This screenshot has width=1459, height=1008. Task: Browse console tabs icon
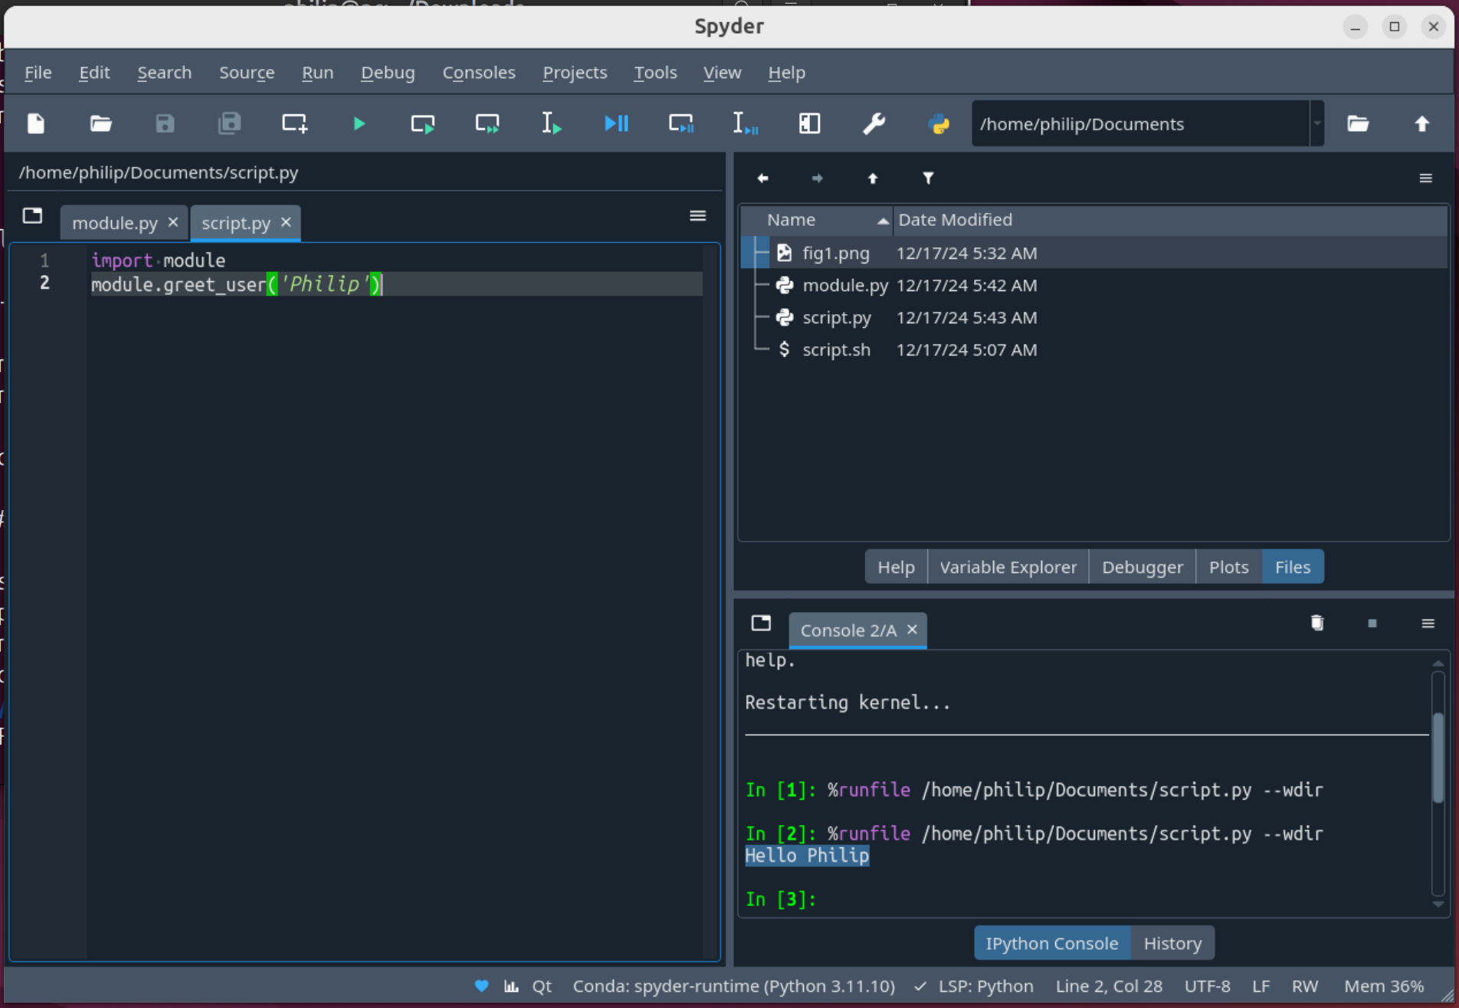[x=761, y=623]
